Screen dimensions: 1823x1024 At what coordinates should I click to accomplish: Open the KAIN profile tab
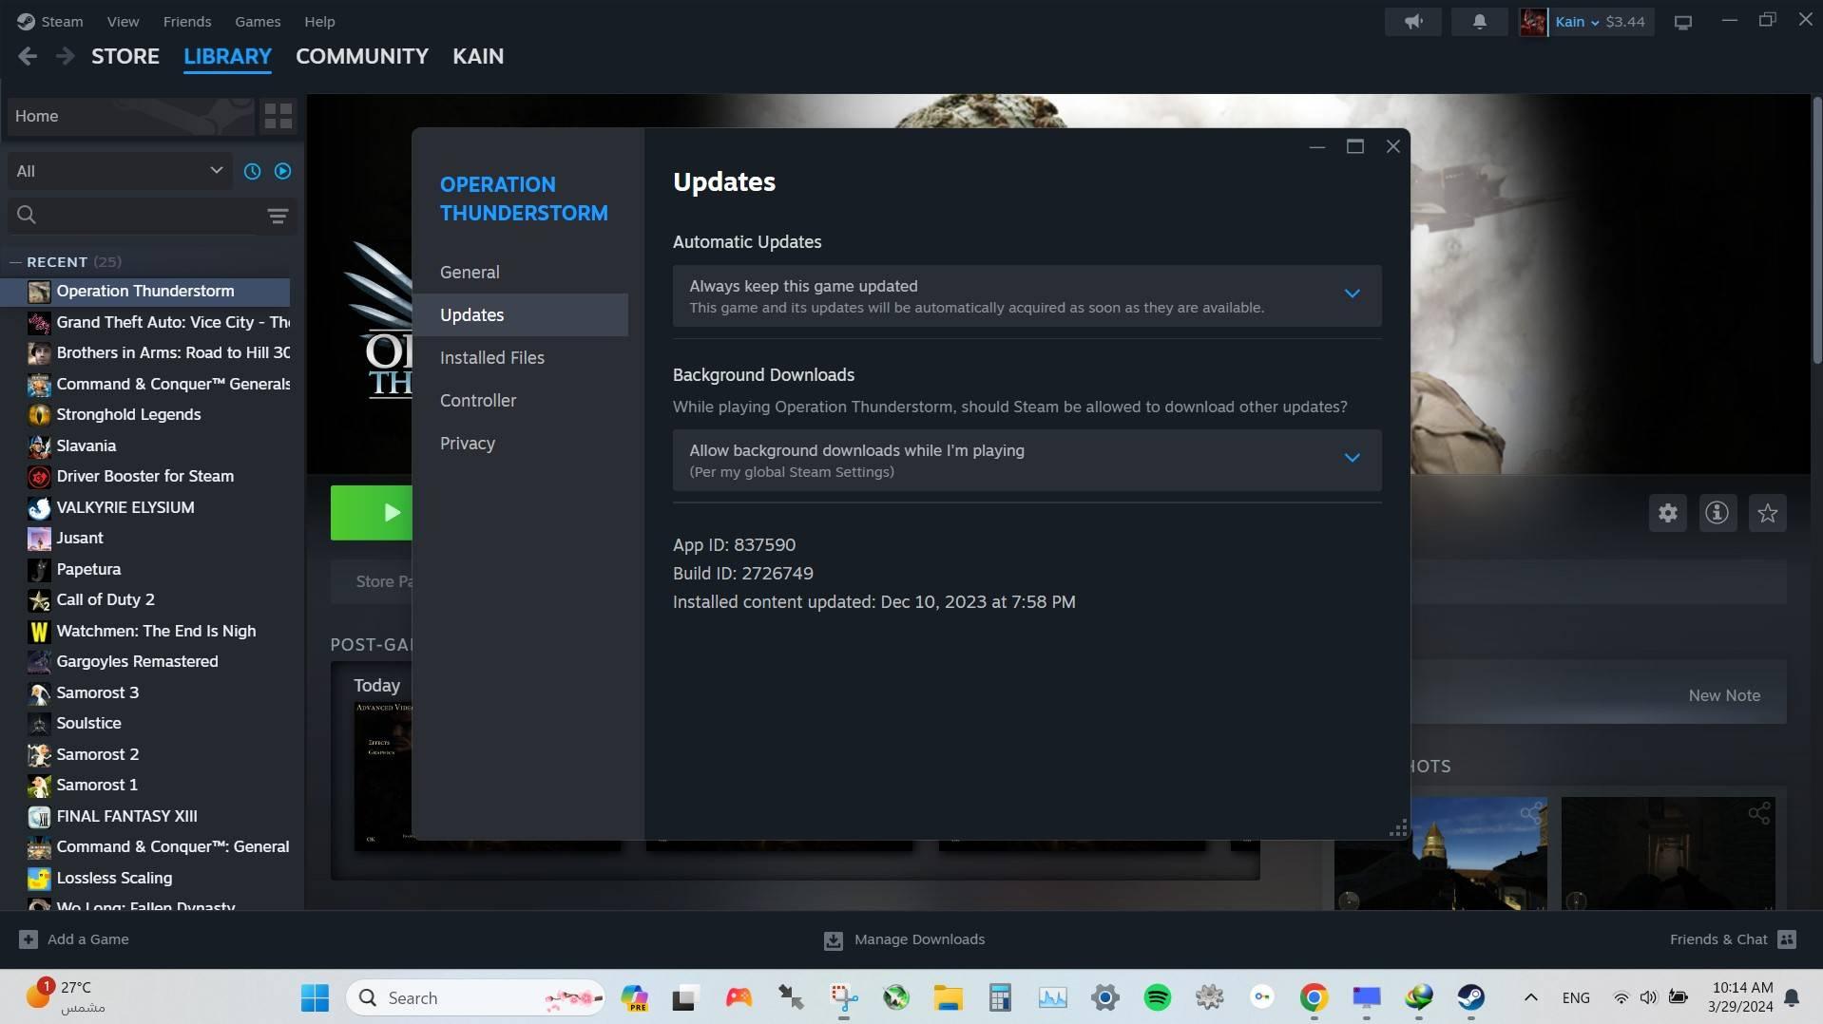tap(478, 56)
